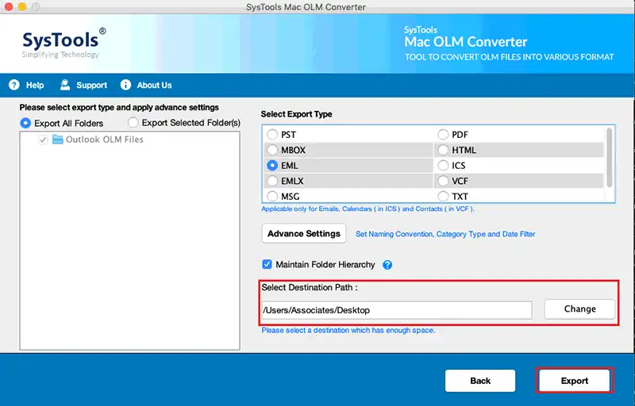
Task: Choose EML export type
Action: click(272, 166)
